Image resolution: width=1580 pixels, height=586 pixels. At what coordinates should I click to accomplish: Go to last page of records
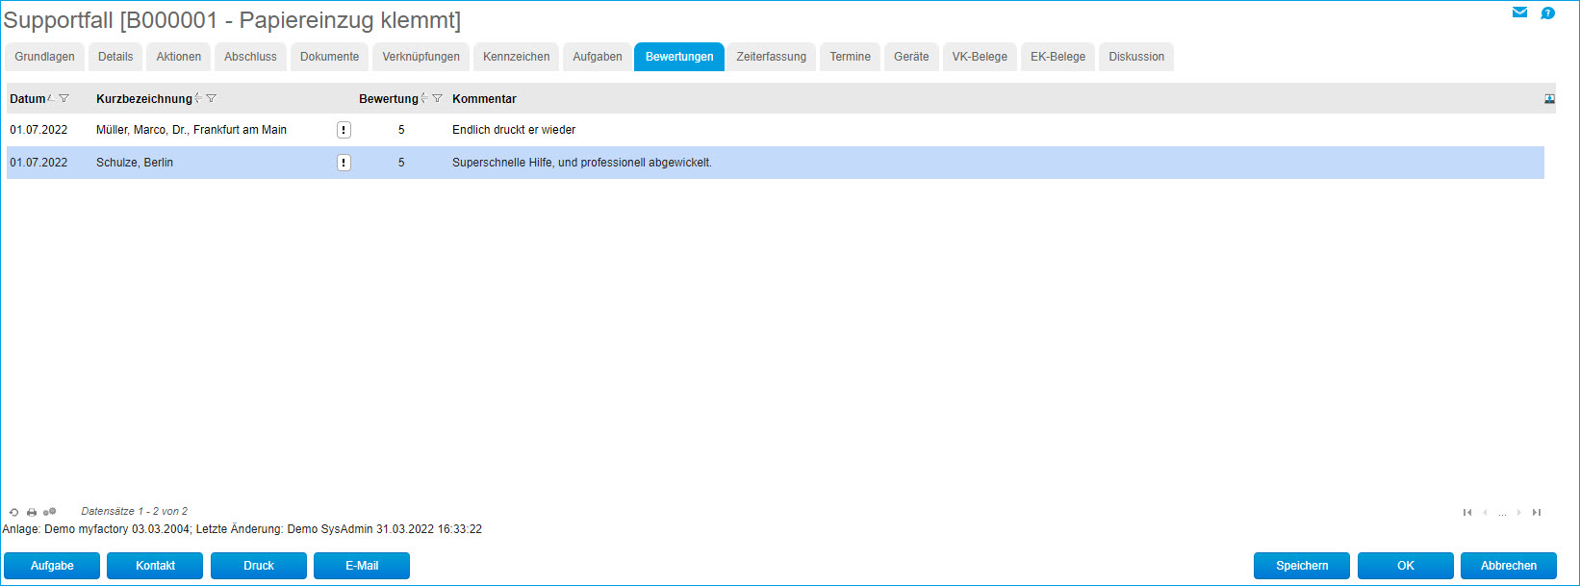(x=1537, y=512)
